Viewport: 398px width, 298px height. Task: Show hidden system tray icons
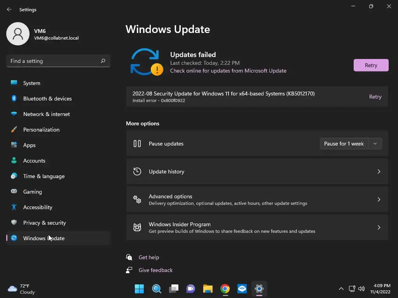341,289
